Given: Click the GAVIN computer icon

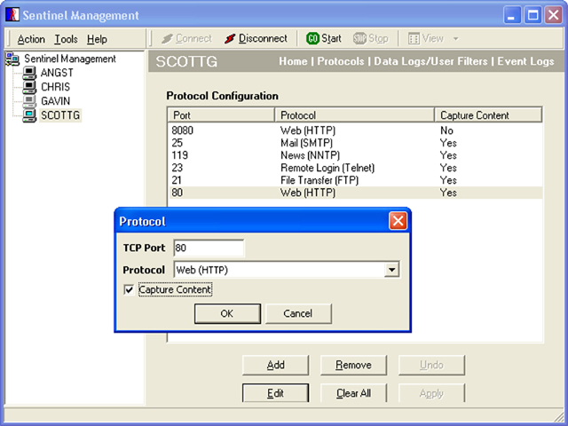Looking at the screenshot, I should [x=29, y=101].
